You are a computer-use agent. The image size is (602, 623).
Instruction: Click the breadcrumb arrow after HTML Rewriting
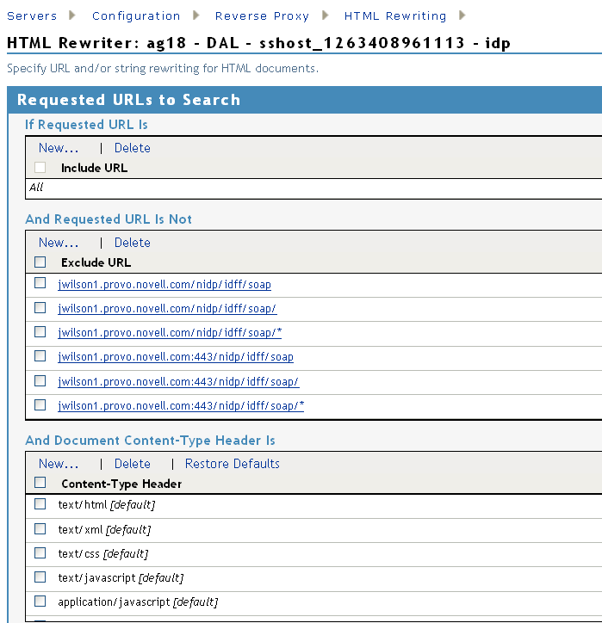462,15
